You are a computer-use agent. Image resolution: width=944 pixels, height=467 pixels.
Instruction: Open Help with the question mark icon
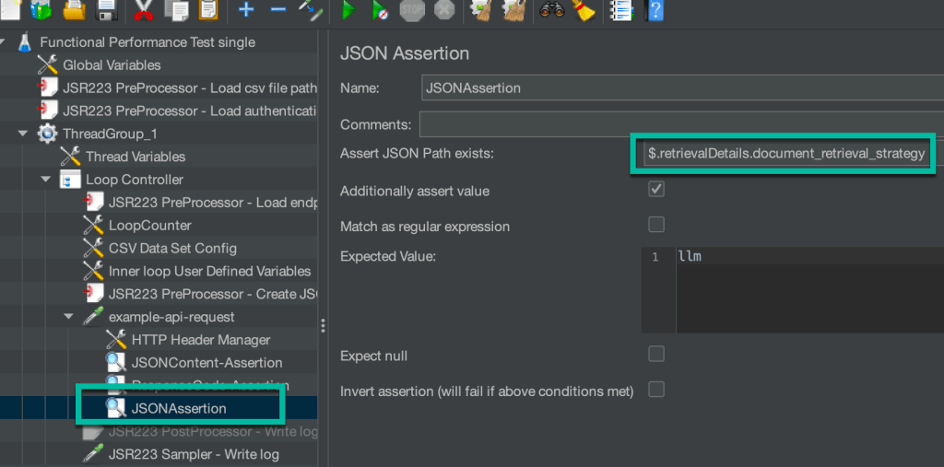click(655, 10)
